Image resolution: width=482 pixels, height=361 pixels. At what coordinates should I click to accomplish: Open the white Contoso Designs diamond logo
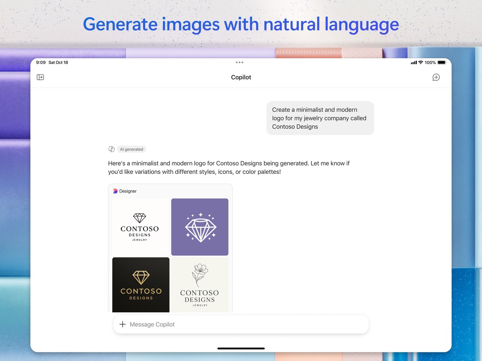click(141, 227)
